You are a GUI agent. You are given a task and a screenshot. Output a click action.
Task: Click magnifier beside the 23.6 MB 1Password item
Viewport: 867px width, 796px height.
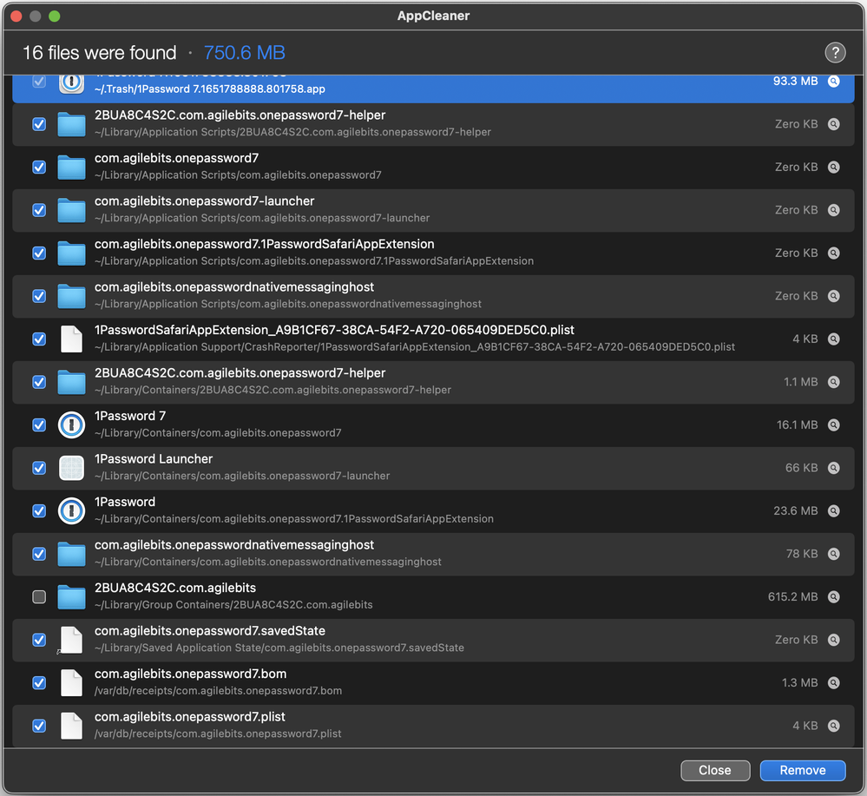[833, 511]
